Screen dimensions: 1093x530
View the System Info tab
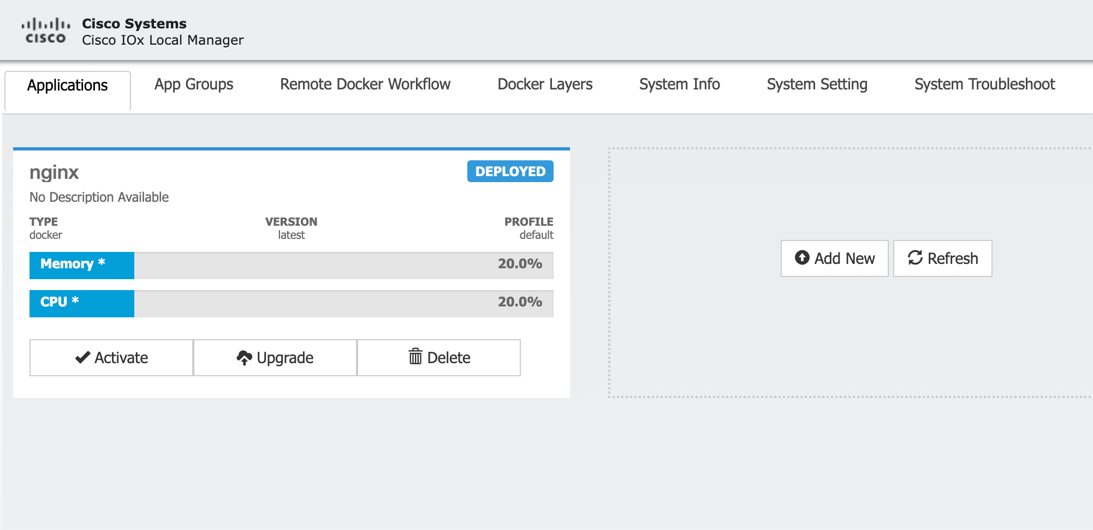[679, 85]
